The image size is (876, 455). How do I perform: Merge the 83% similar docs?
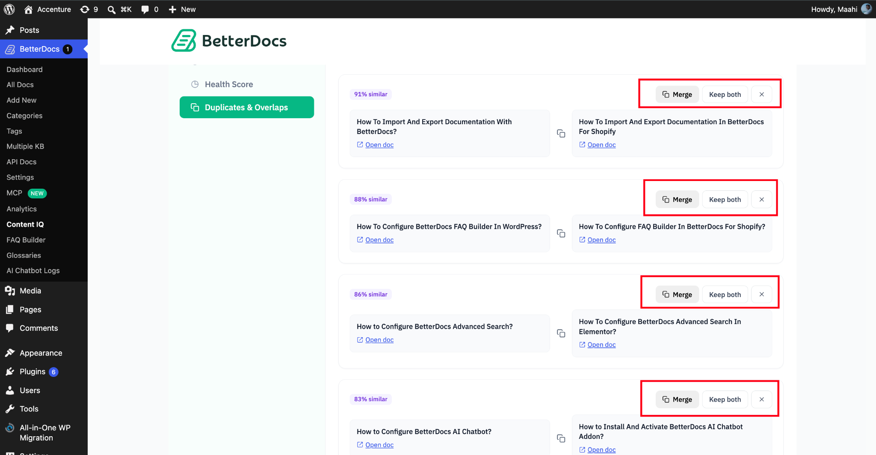coord(677,399)
